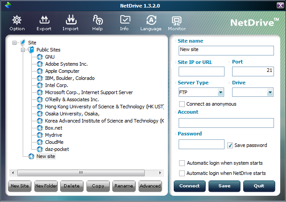Click the Rename button
Image resolution: width=286 pixels, height=202 pixels.
click(x=124, y=186)
